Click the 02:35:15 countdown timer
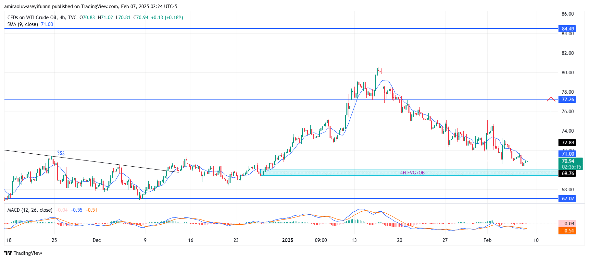The image size is (589, 260). point(571,167)
